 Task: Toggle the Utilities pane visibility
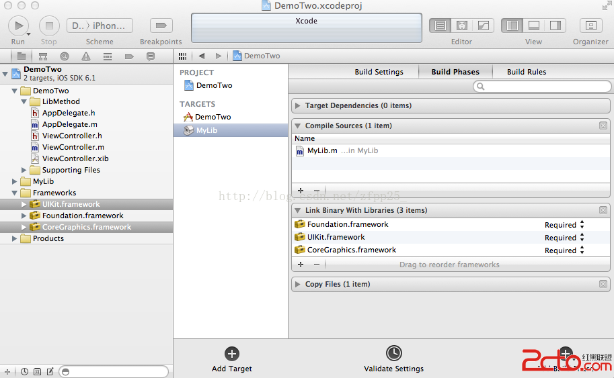(555, 26)
